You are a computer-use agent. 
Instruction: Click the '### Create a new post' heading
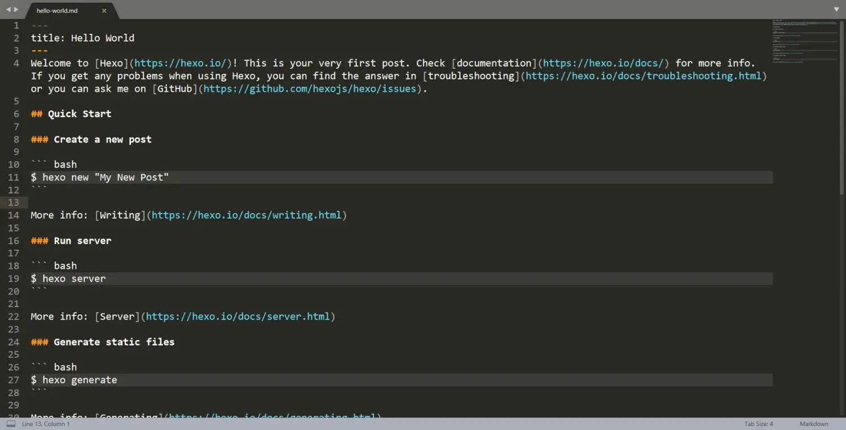point(91,139)
